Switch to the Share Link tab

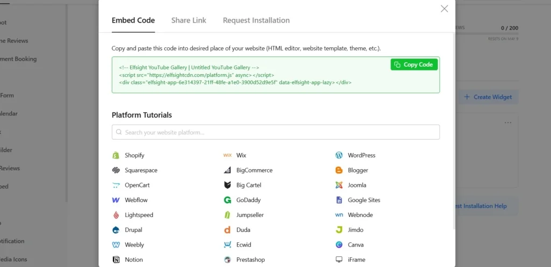tap(188, 20)
